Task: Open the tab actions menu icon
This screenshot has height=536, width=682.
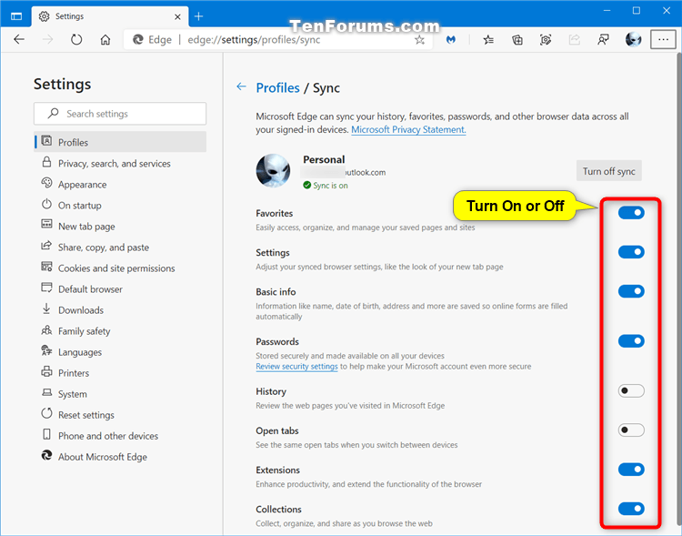Action: tap(16, 16)
